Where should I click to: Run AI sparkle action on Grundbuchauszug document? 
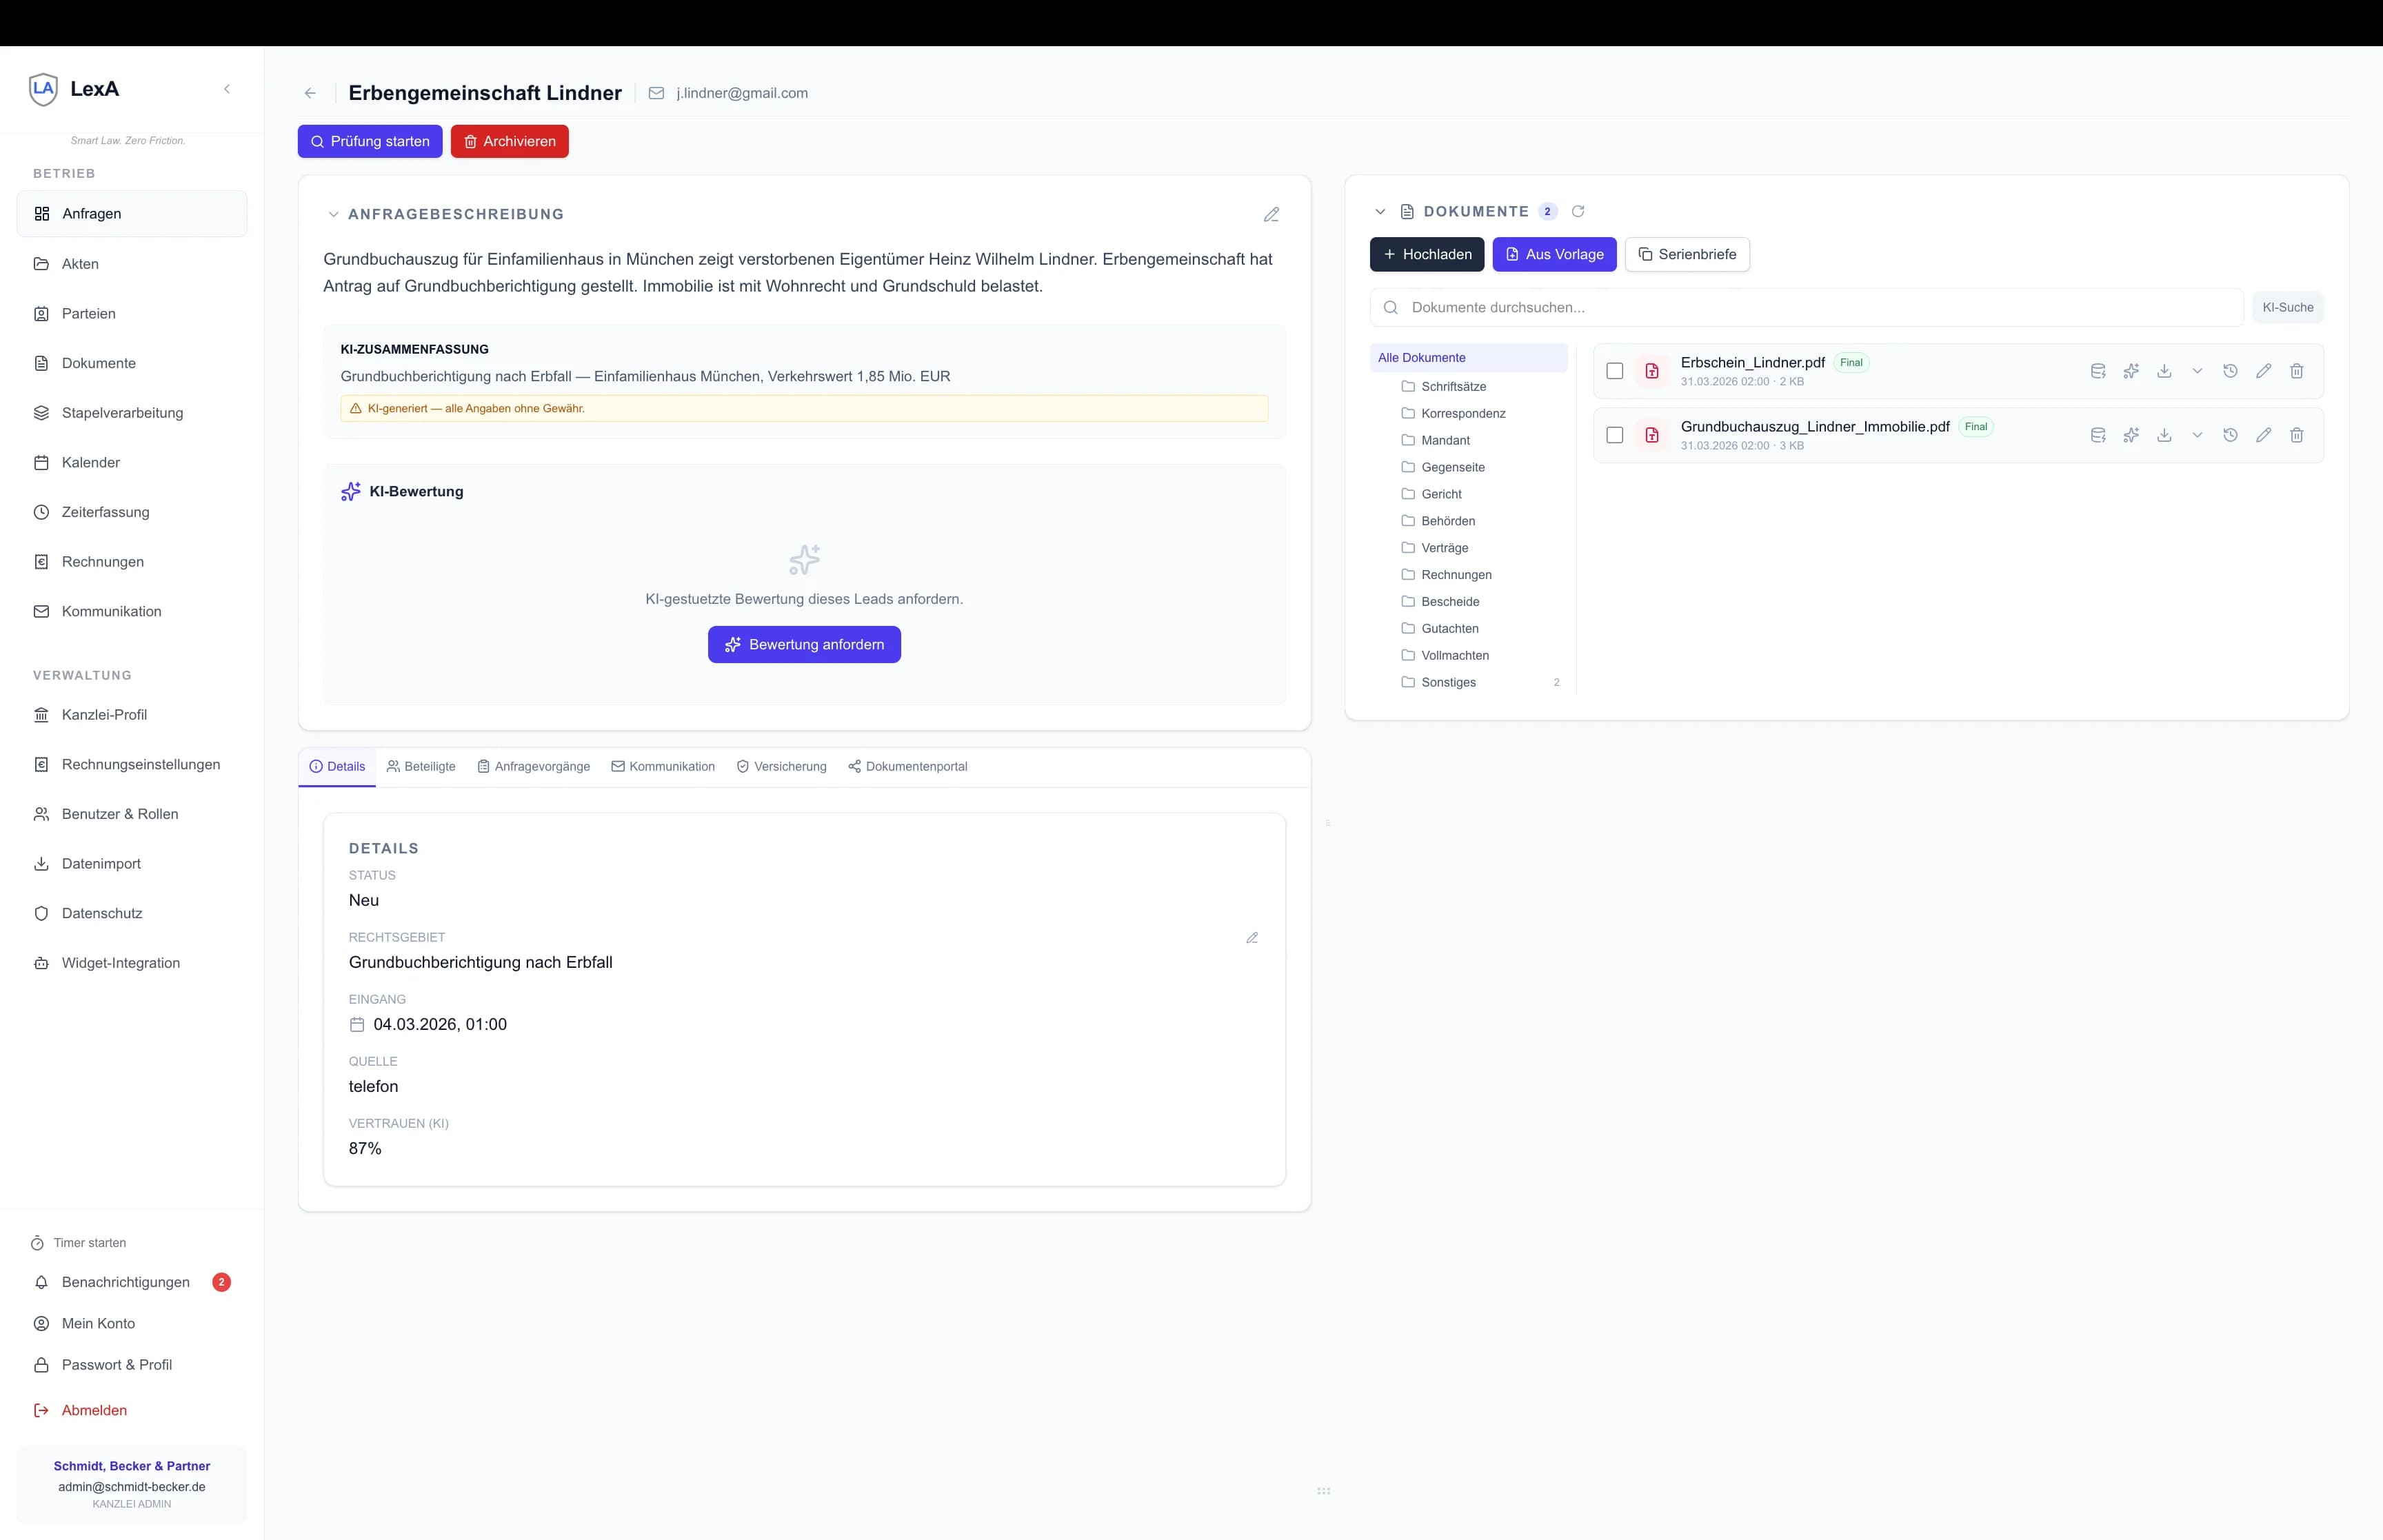point(2131,435)
